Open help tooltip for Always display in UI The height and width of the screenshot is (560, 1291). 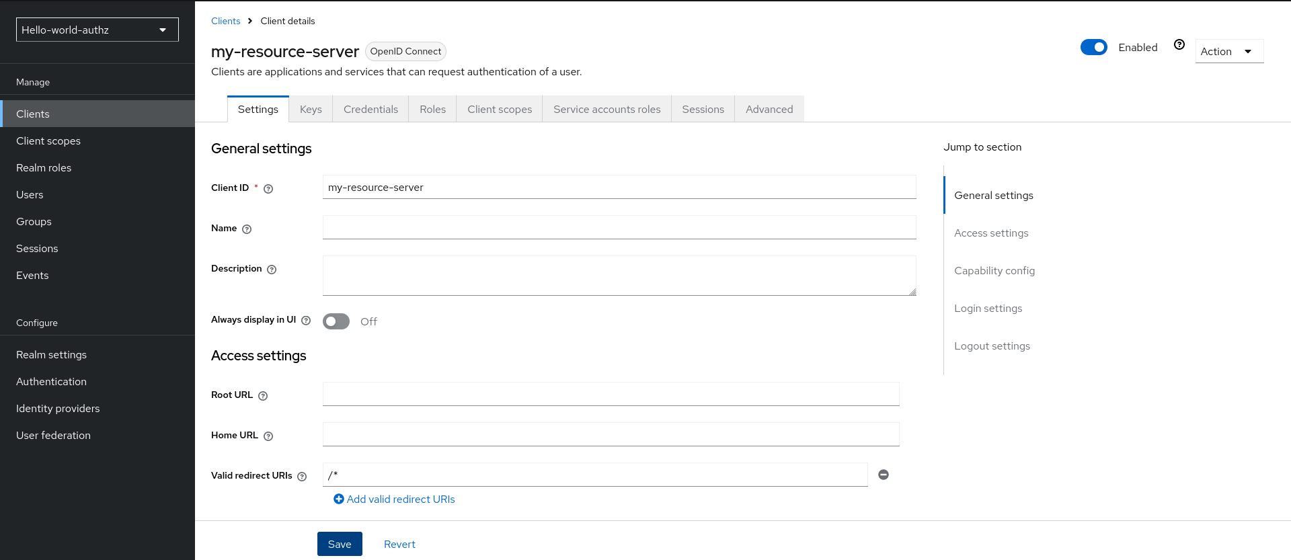point(306,321)
